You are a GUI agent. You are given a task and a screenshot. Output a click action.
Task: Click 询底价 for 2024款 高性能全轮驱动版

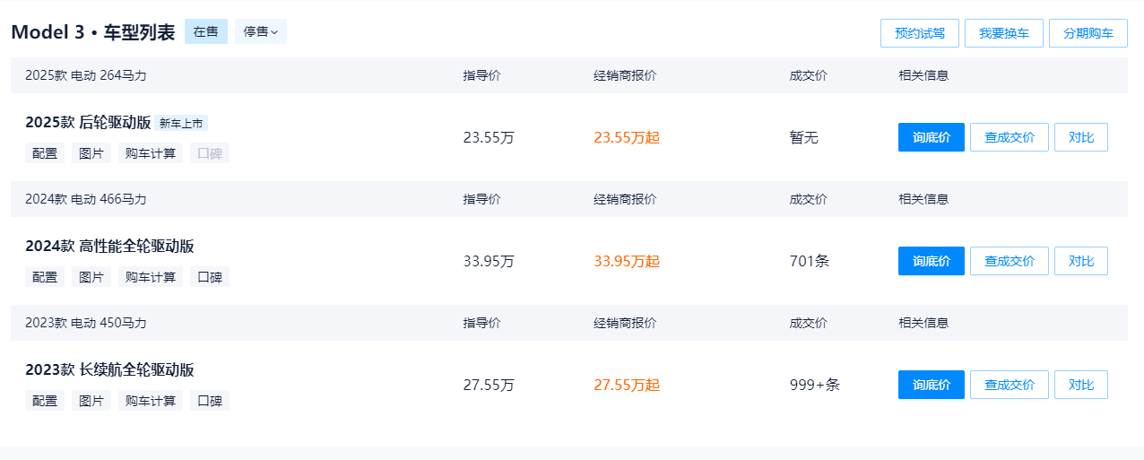931,261
